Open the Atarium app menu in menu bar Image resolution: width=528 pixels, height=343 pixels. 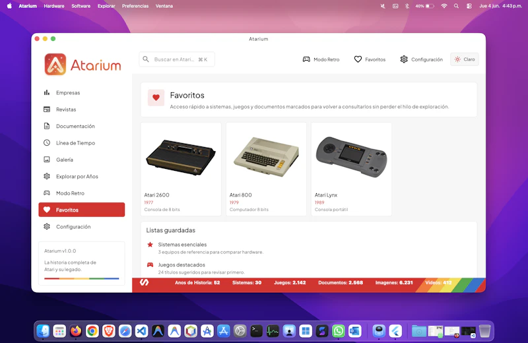[28, 6]
